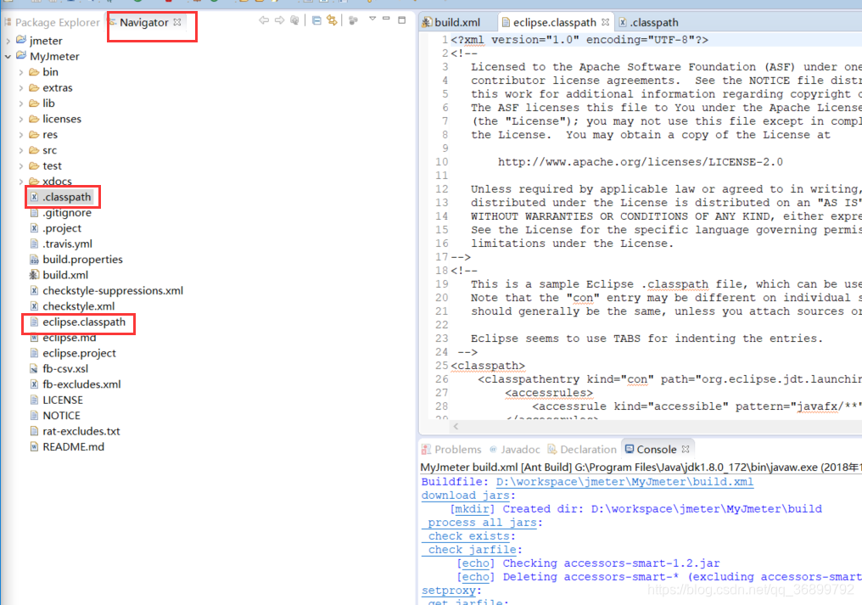Click the setproxy target link in console
The height and width of the screenshot is (605, 862).
[449, 591]
